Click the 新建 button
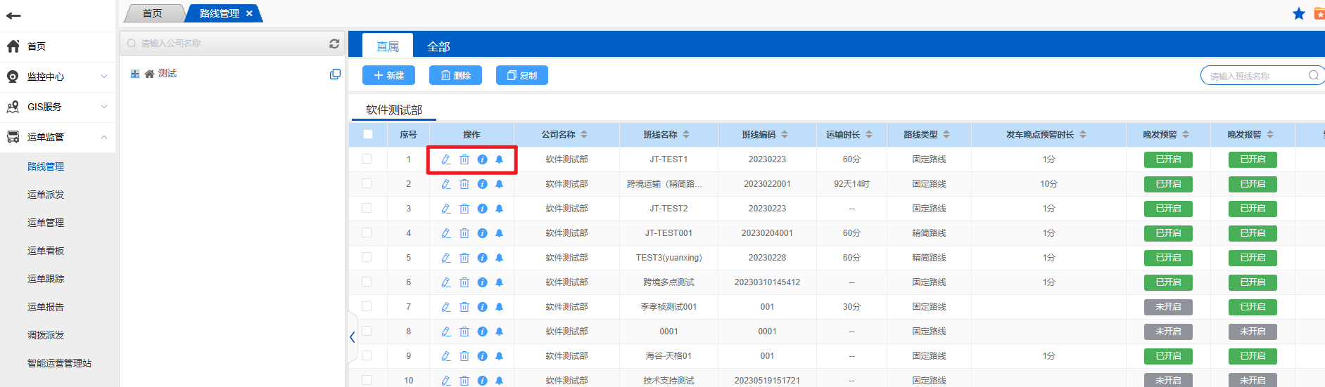Image resolution: width=1325 pixels, height=387 pixels. coord(388,75)
